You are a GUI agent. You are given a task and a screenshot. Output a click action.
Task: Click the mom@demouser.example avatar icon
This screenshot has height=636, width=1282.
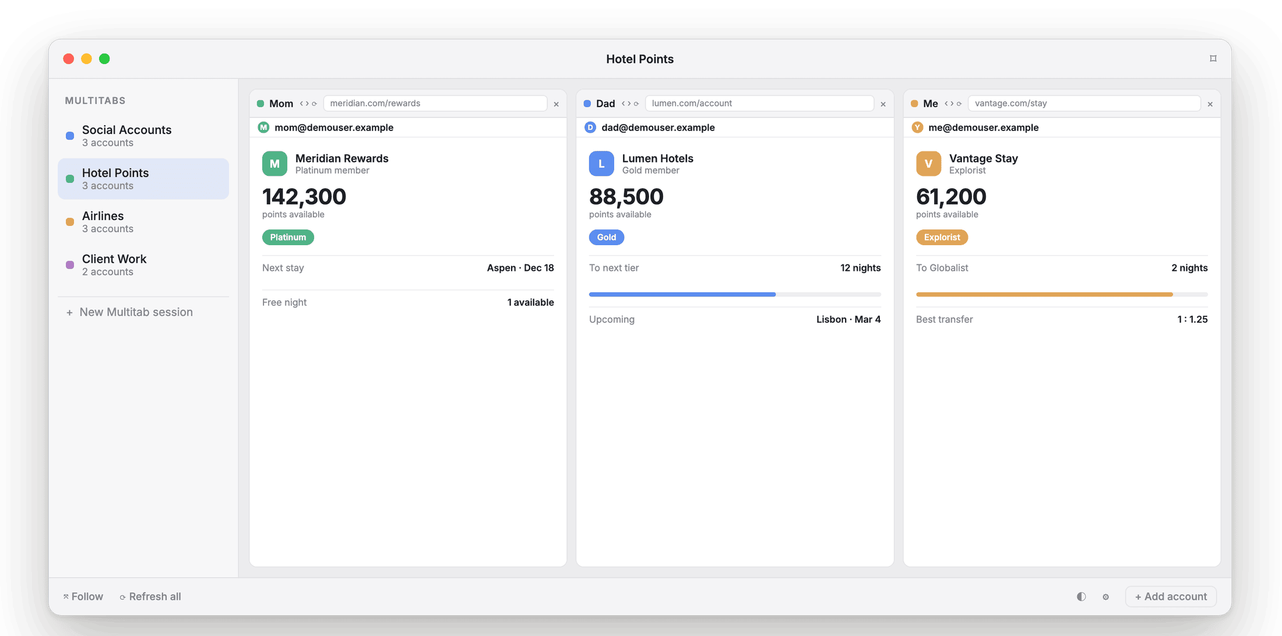click(263, 128)
